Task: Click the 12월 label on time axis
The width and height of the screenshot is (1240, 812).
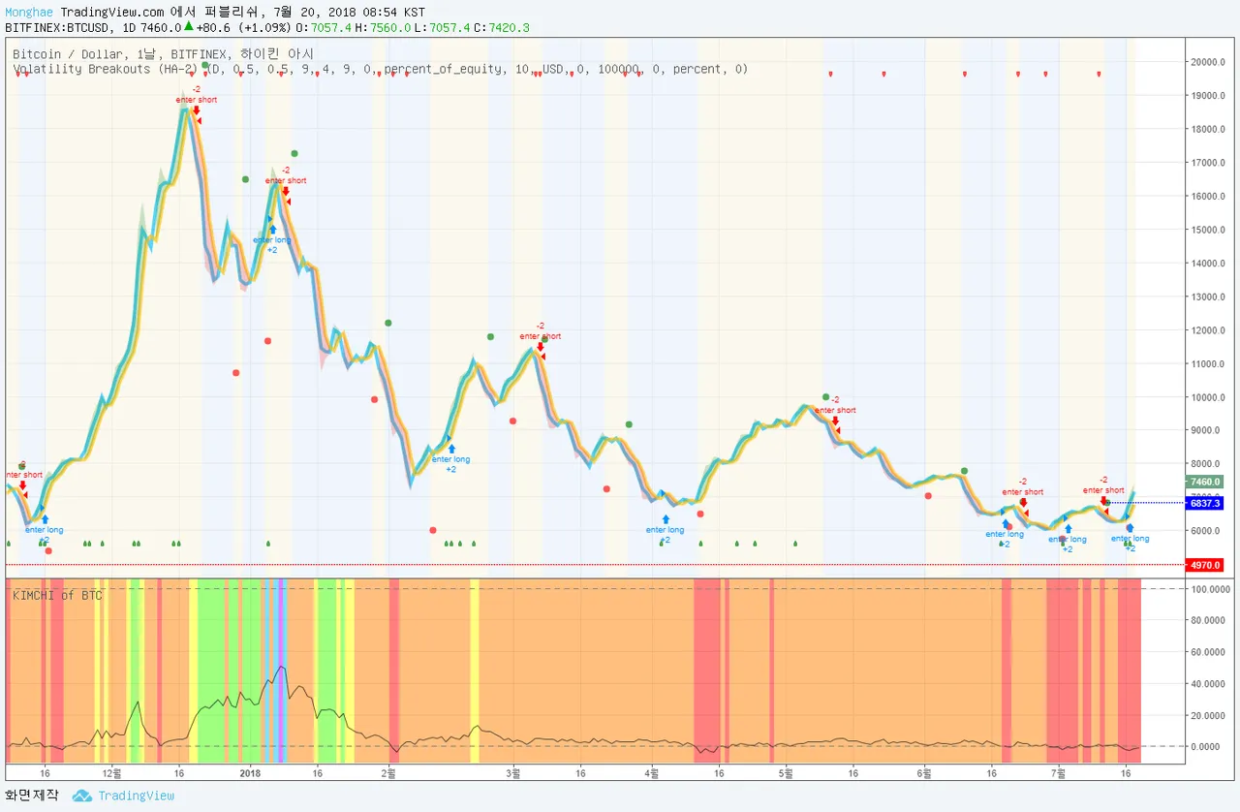Action: (111, 773)
